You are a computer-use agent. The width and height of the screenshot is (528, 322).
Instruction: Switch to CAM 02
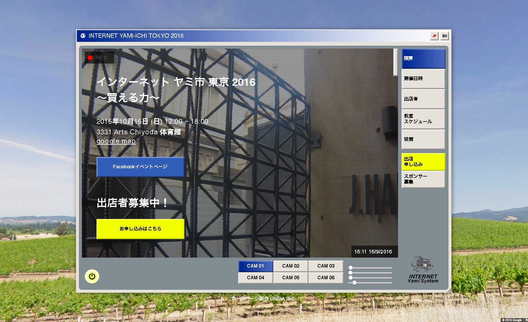(x=291, y=266)
